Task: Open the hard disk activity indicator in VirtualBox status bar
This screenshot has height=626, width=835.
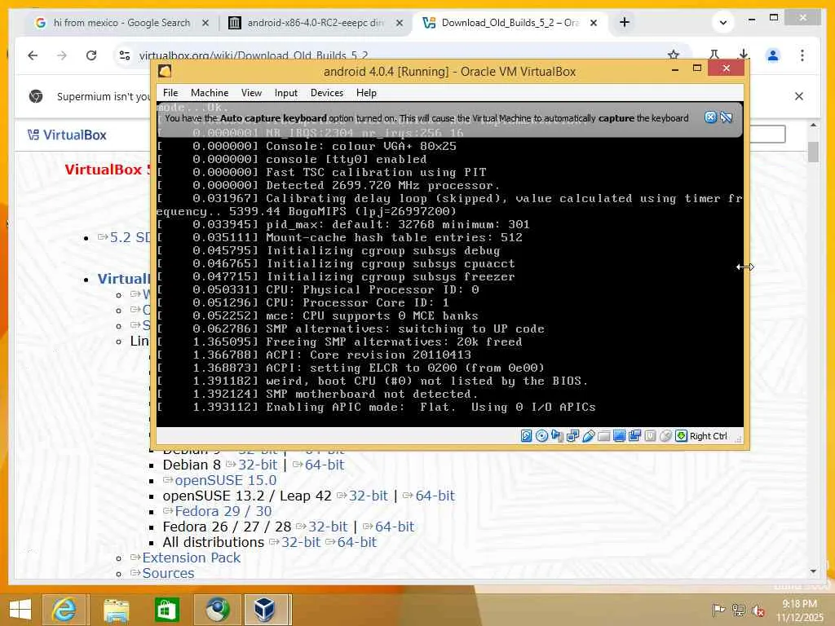Action: tap(526, 436)
